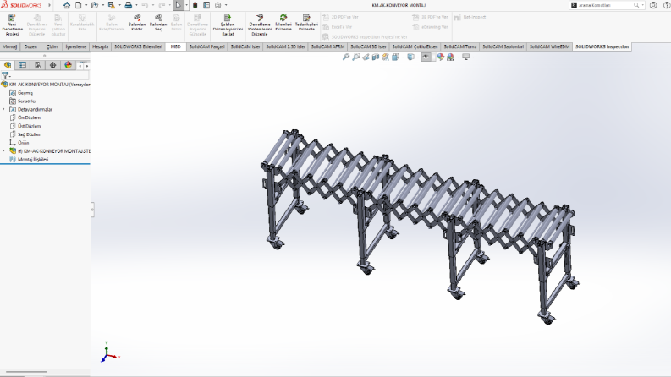Select Geçmiş in the feature tree
The width and height of the screenshot is (671, 377).
click(x=25, y=93)
